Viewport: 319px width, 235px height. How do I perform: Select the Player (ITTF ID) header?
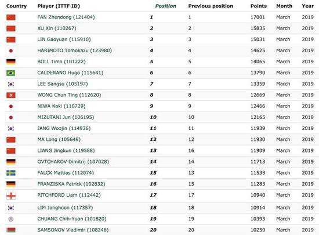59,6
